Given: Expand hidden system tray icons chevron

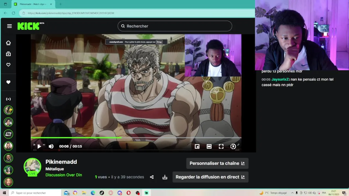Looking at the screenshot, I should coord(293,193).
